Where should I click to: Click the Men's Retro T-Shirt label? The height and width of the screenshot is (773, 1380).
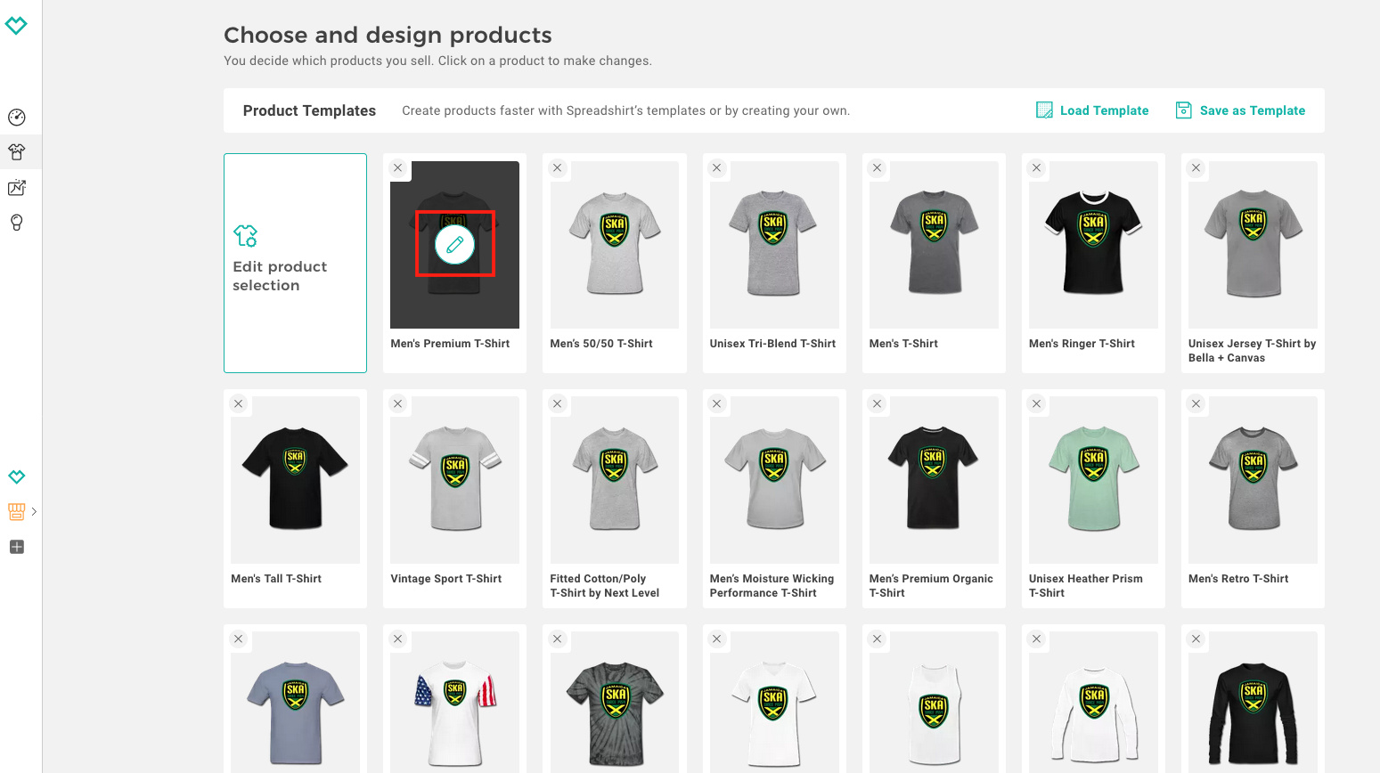(x=1237, y=579)
